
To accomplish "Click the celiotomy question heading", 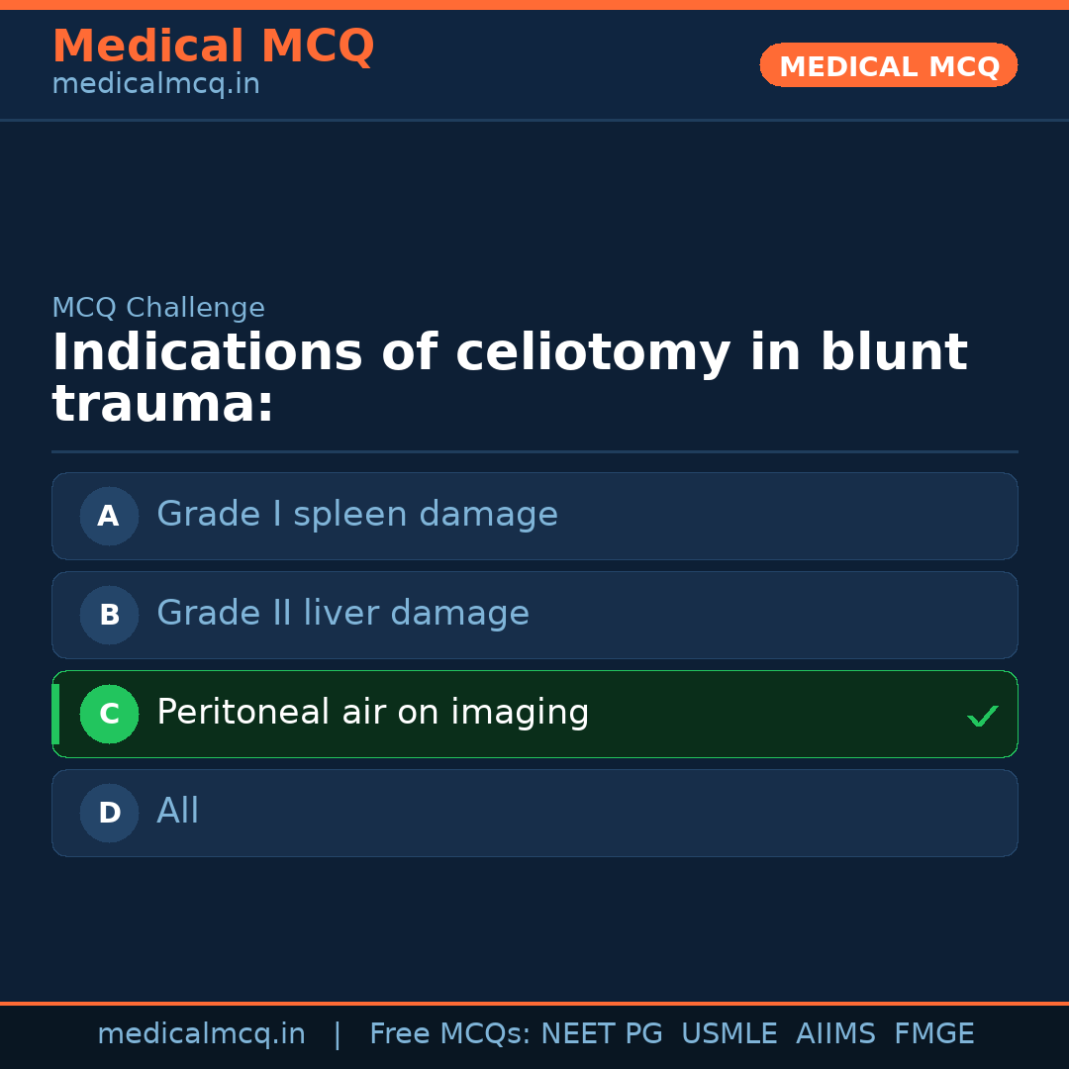I will 509,379.
